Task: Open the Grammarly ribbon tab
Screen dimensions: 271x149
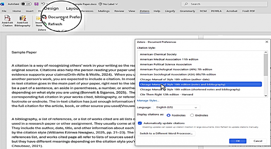Action: [x=187, y=11]
